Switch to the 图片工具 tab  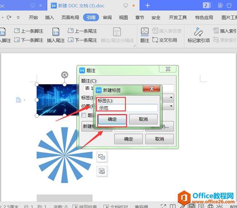[x=229, y=18]
